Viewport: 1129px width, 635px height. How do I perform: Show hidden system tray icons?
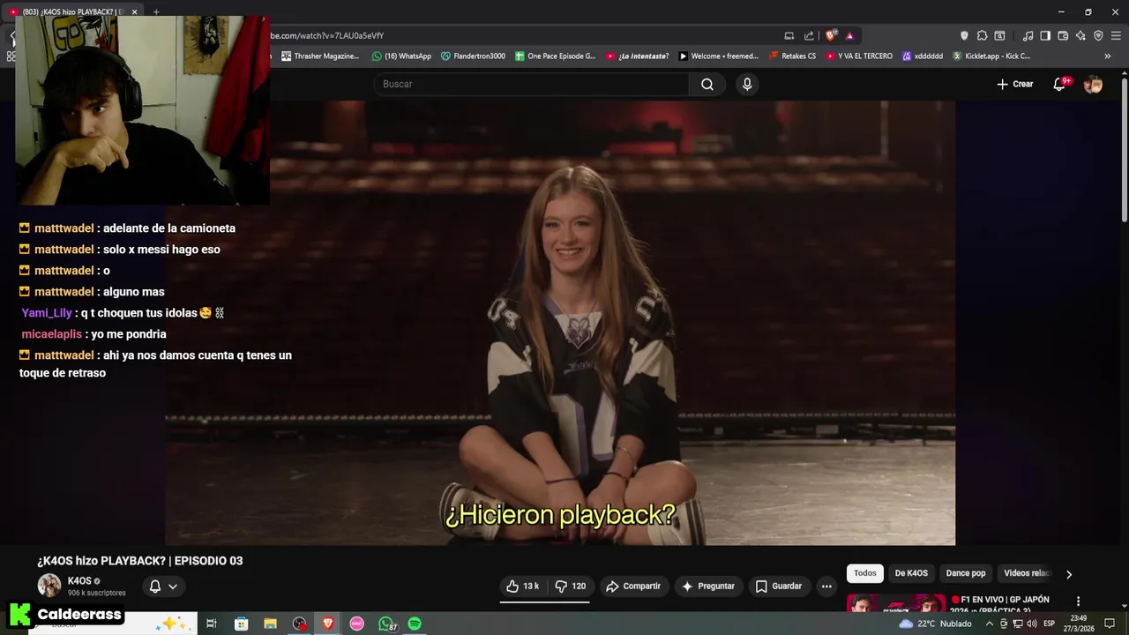[989, 624]
